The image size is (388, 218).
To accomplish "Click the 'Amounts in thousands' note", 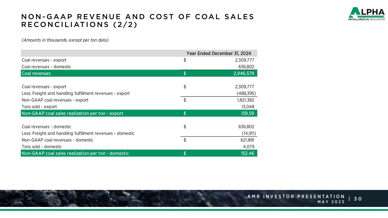I will pos(65,40).
